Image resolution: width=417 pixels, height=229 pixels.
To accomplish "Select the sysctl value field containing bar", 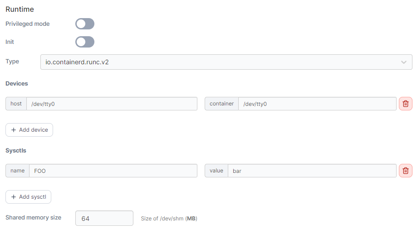I will pyautogui.click(x=312, y=171).
